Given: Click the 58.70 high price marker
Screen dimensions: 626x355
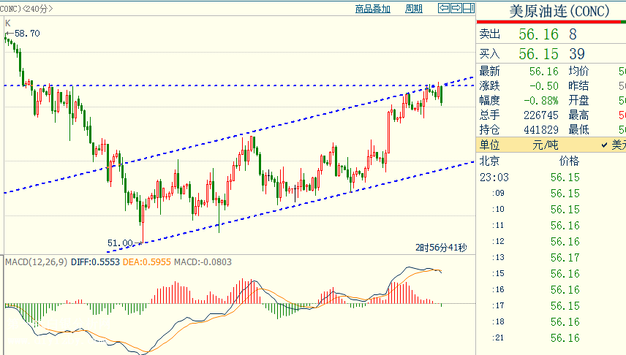Looking at the screenshot, I should click(27, 34).
